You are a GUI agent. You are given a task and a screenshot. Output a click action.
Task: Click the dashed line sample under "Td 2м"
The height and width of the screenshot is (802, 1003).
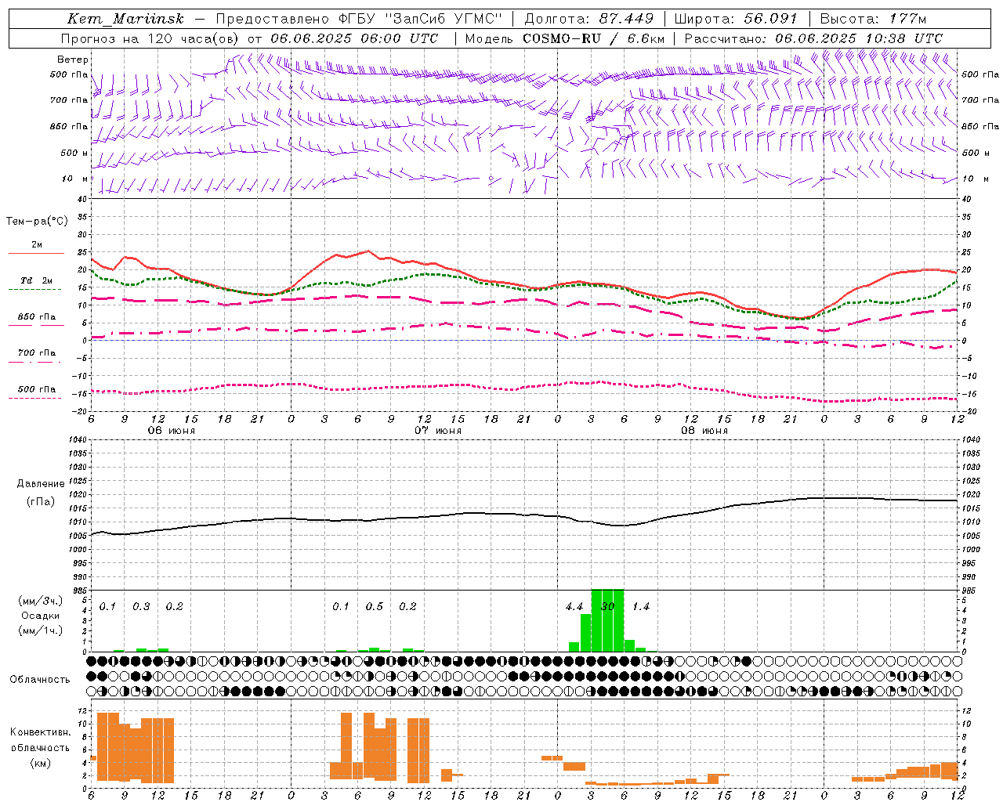[34, 290]
